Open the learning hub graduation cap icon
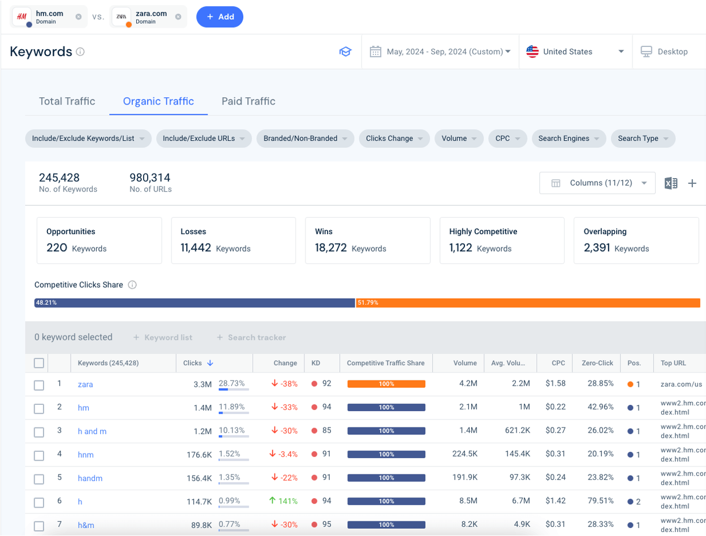This screenshot has height=536, width=706. pyautogui.click(x=346, y=51)
